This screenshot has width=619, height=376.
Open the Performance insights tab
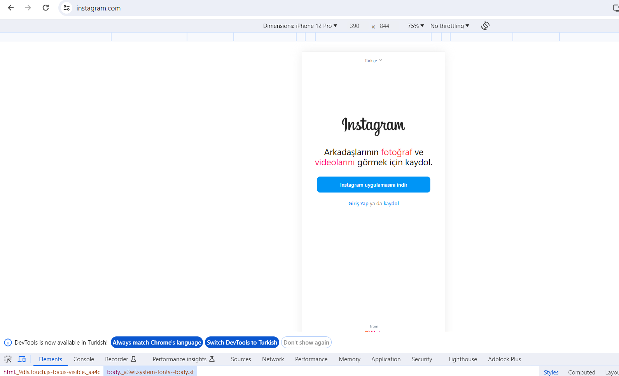click(x=184, y=359)
